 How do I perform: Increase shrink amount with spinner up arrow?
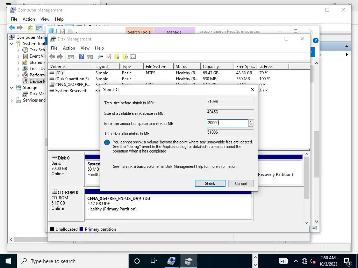point(251,121)
